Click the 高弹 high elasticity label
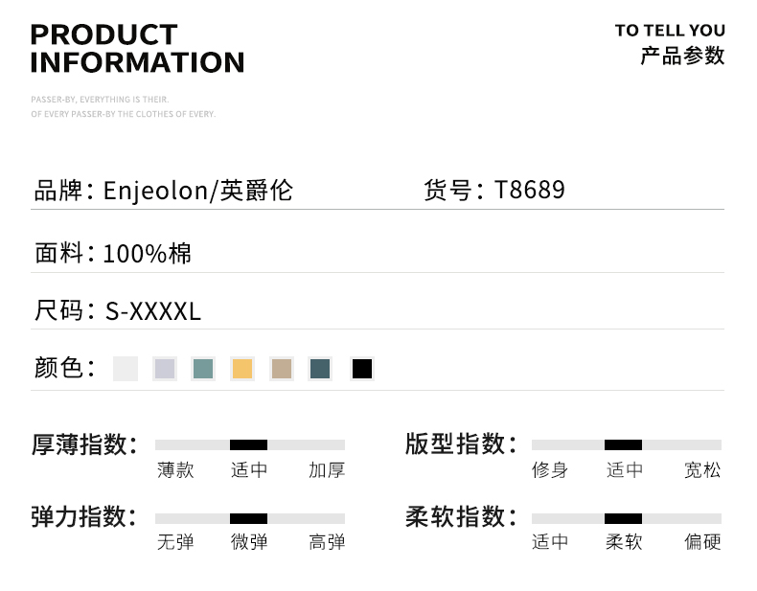757x591 pixels. (x=327, y=542)
